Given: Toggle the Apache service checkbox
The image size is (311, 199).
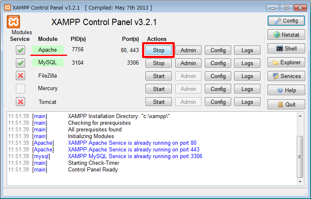Looking at the screenshot, I should (x=20, y=50).
